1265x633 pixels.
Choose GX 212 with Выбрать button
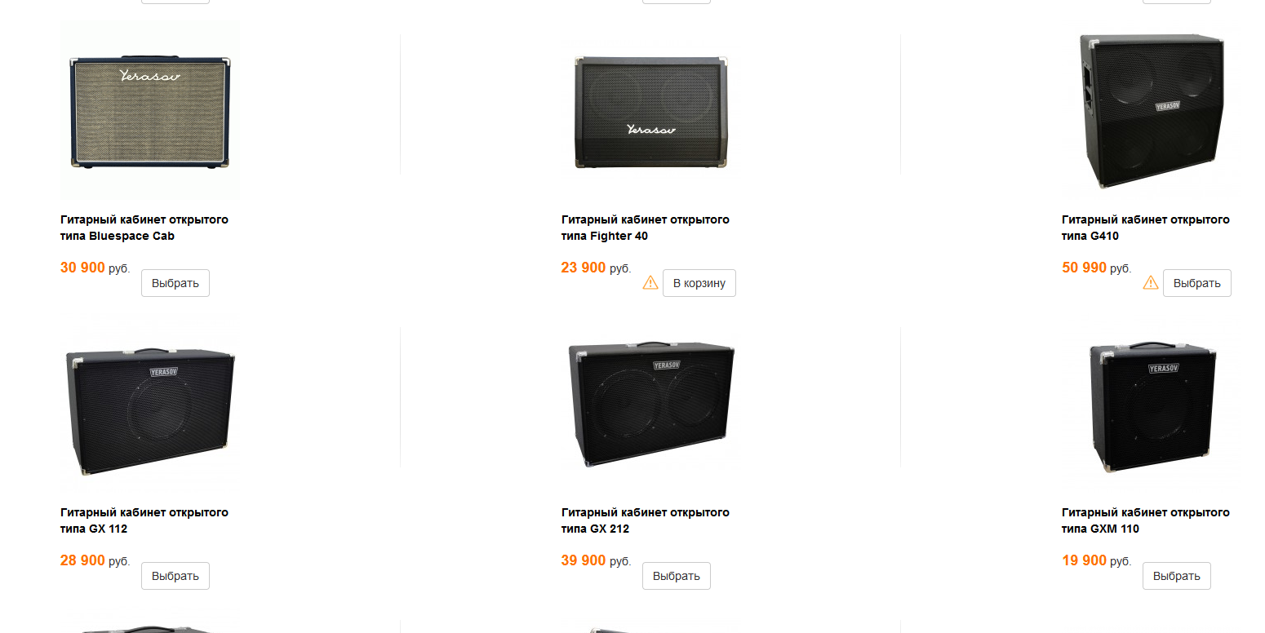(677, 576)
